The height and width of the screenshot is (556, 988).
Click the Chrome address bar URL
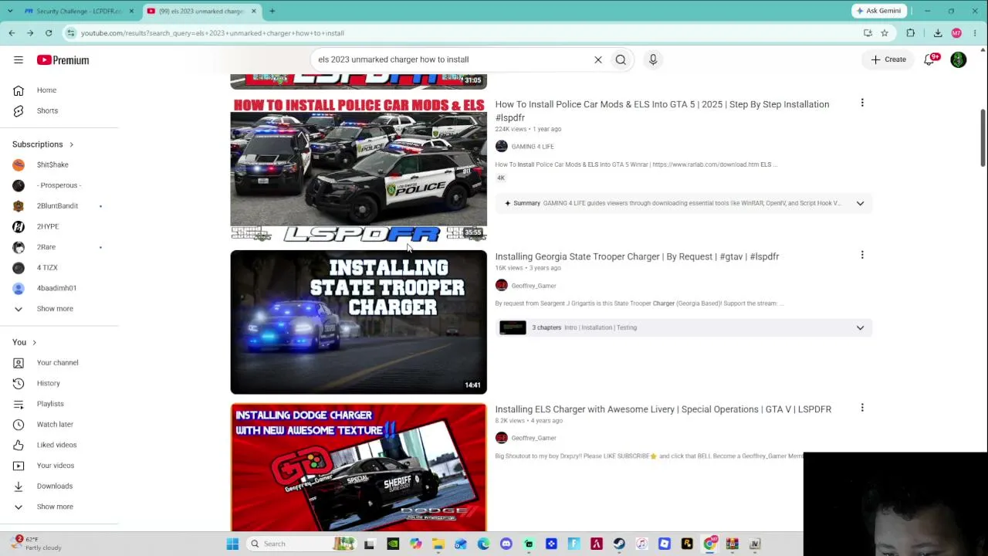tap(212, 33)
